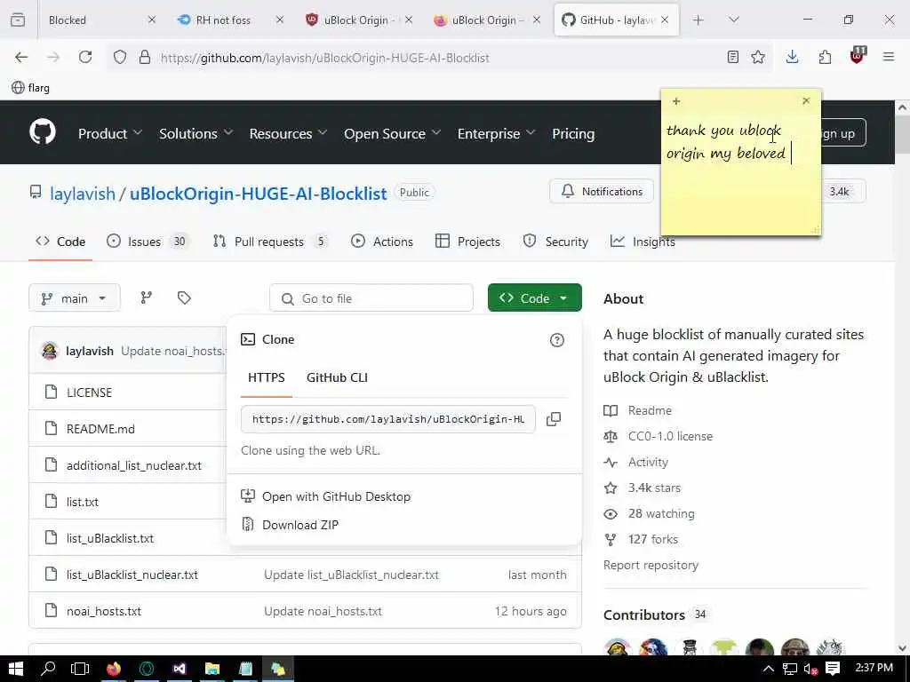Open Visual Studio from the taskbar
The height and width of the screenshot is (682, 910).
point(180,669)
